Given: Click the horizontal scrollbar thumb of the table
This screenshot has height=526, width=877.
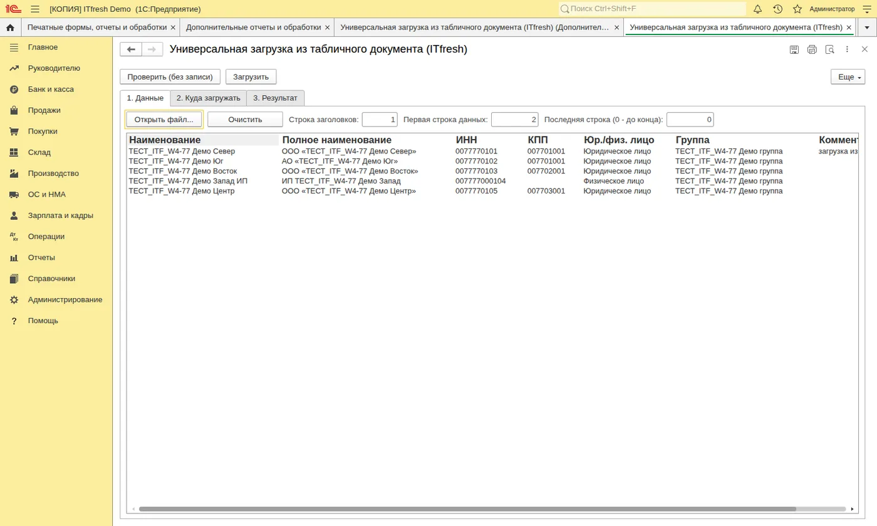Looking at the screenshot, I should 467,509.
